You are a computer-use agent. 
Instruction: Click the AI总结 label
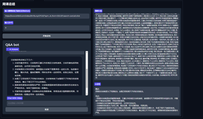tap(98, 84)
